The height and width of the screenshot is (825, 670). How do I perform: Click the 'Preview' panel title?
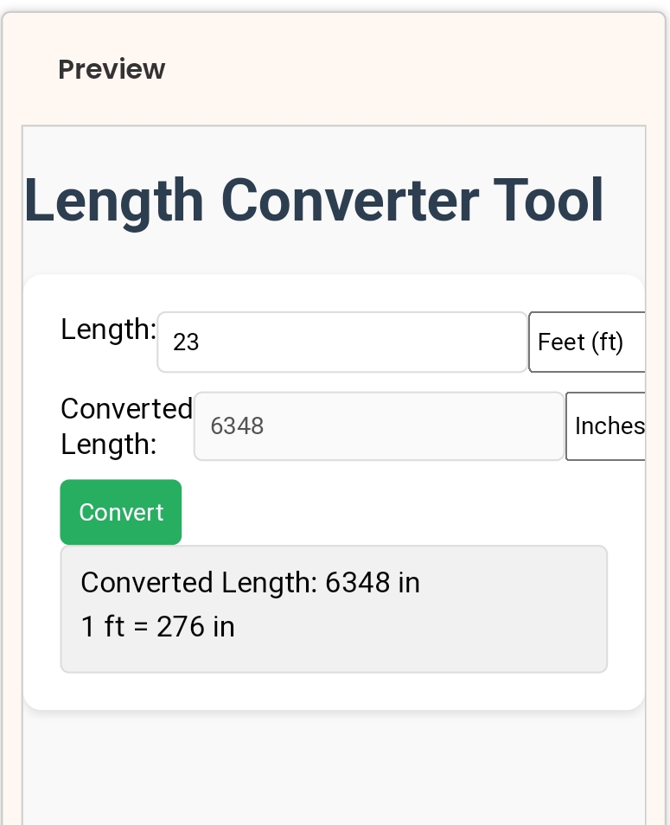coord(112,69)
